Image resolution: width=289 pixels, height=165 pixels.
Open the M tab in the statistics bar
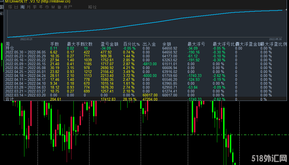tap(53, 7)
